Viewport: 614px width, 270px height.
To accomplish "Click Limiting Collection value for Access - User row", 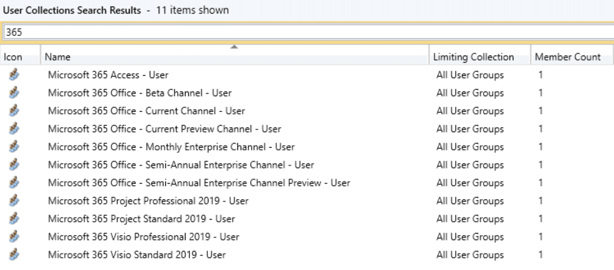I will pyautogui.click(x=470, y=75).
